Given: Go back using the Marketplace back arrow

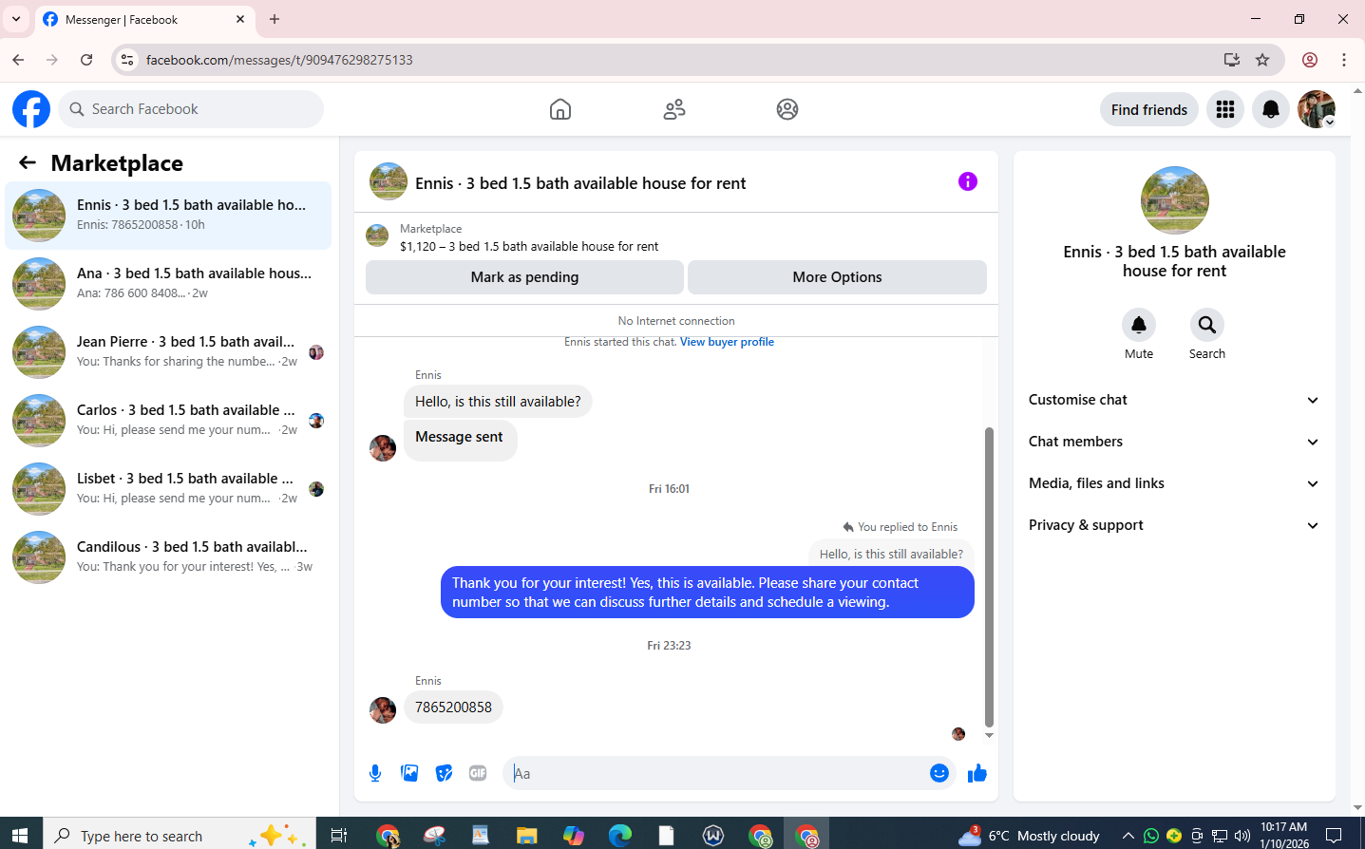Looking at the screenshot, I should click(x=28, y=162).
